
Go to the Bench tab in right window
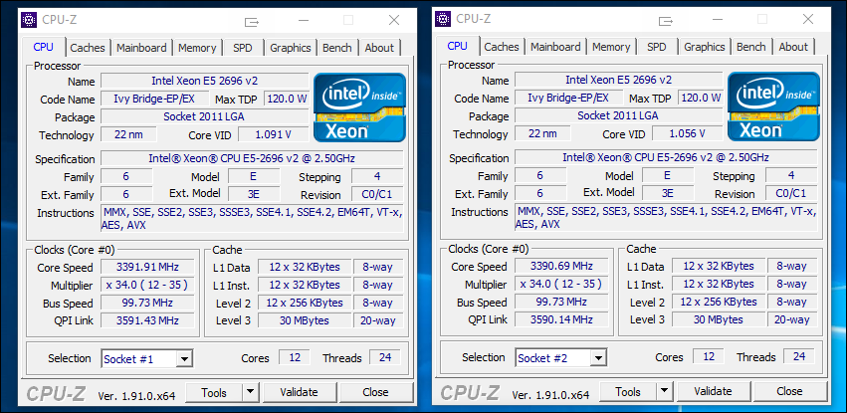click(x=750, y=47)
